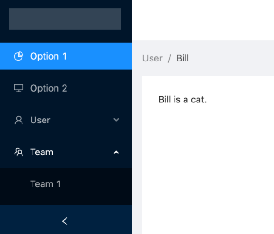Viewport: 274px width, 234px height.
Task: Click the group icon beside Team
Action: point(19,152)
